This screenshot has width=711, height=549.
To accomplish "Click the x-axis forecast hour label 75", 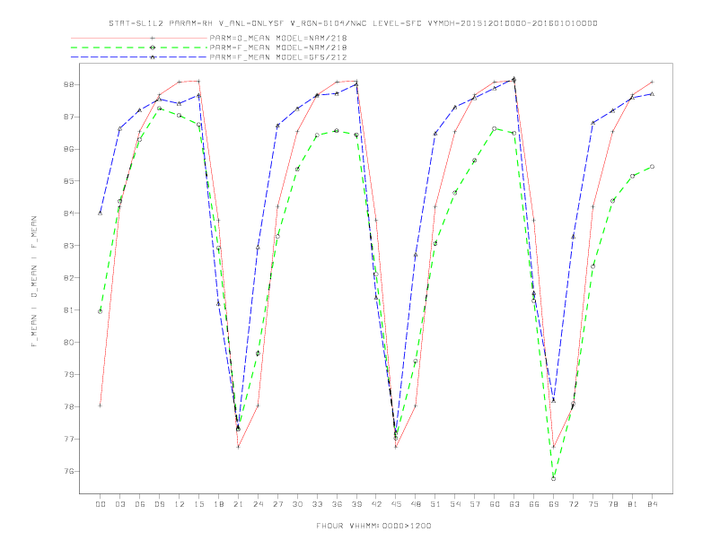I will click(x=593, y=504).
